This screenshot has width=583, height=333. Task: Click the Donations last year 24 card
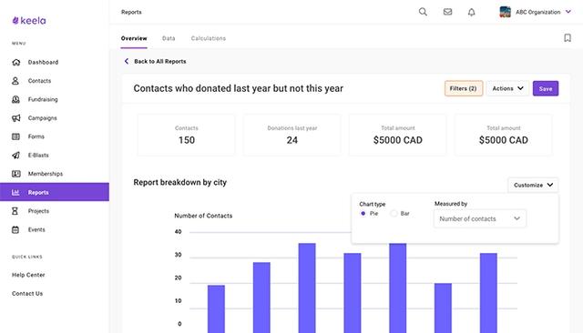point(291,135)
